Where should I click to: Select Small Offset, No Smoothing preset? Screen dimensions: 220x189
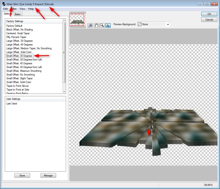(20, 75)
